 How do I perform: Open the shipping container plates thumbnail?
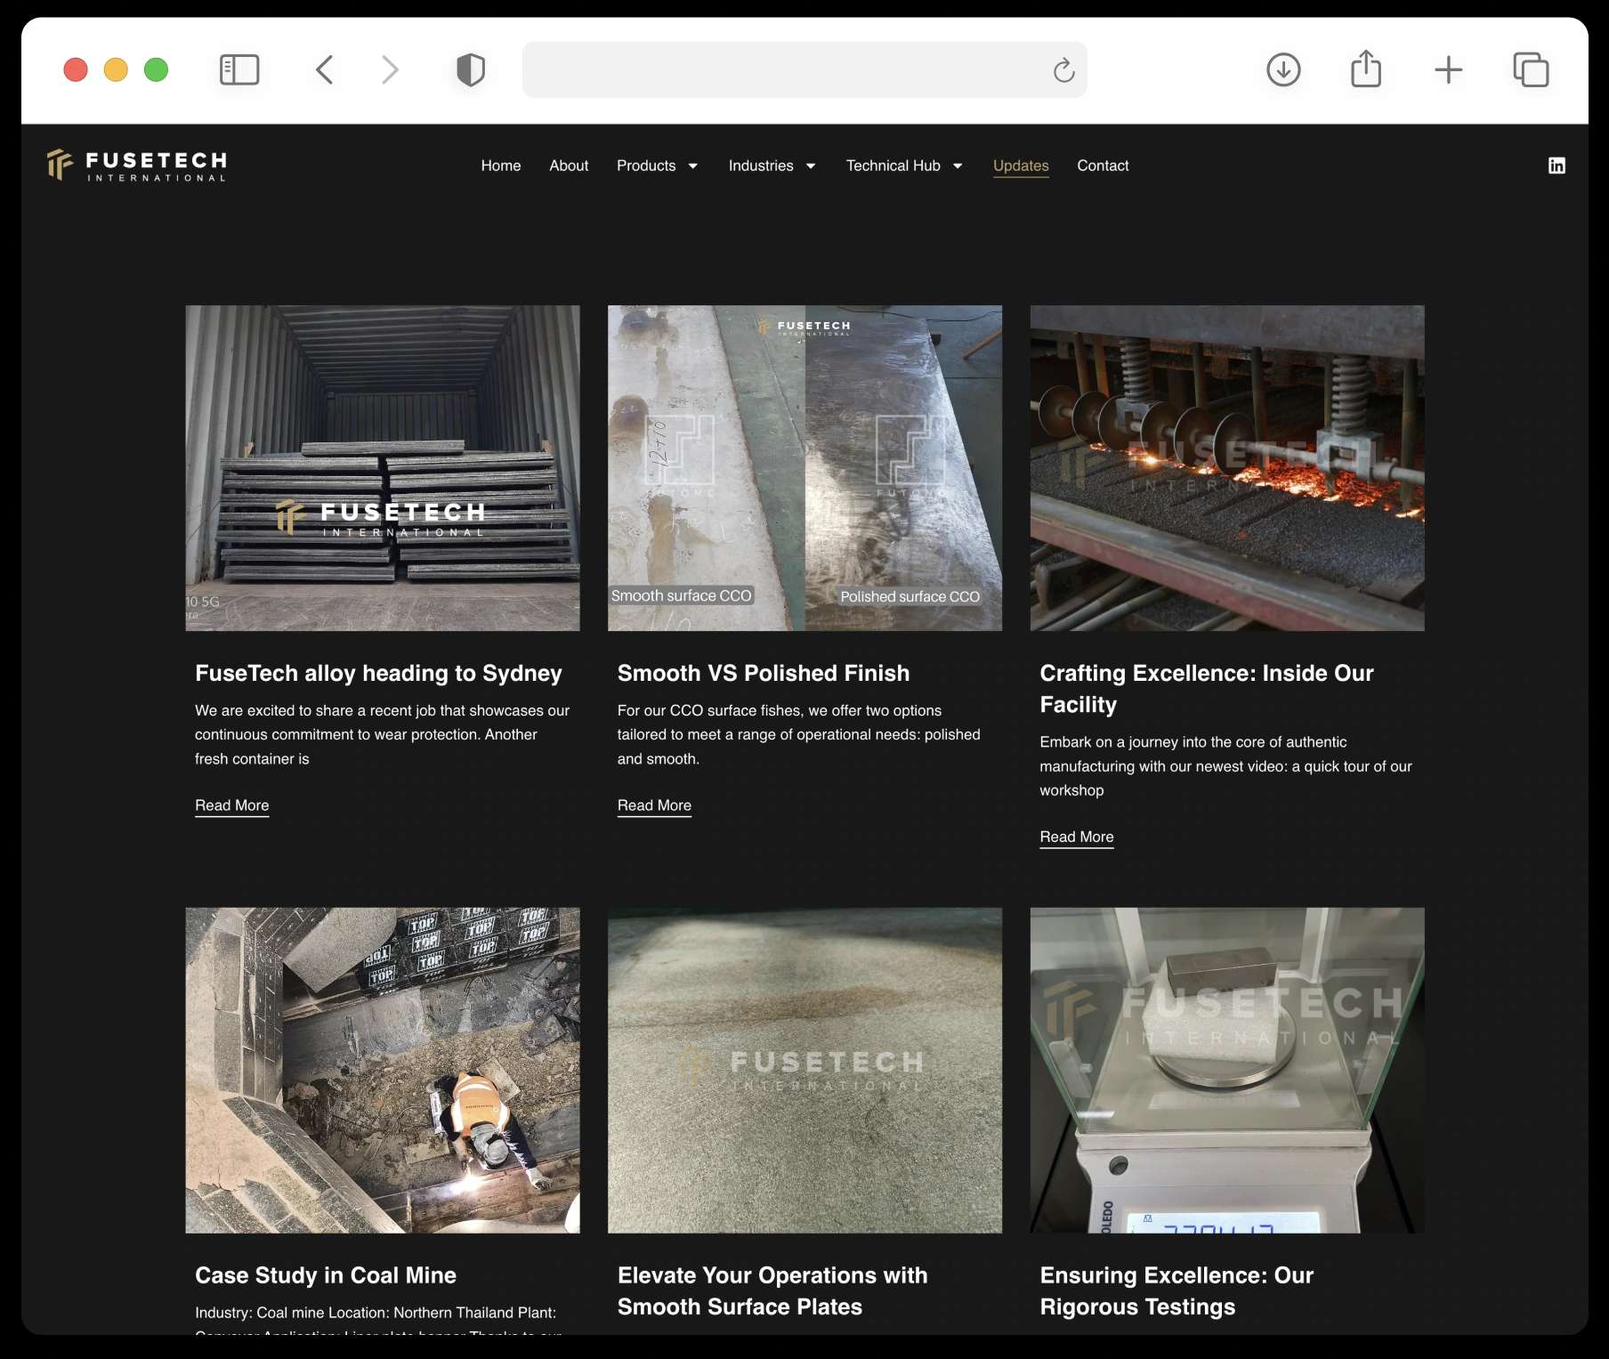(x=383, y=468)
